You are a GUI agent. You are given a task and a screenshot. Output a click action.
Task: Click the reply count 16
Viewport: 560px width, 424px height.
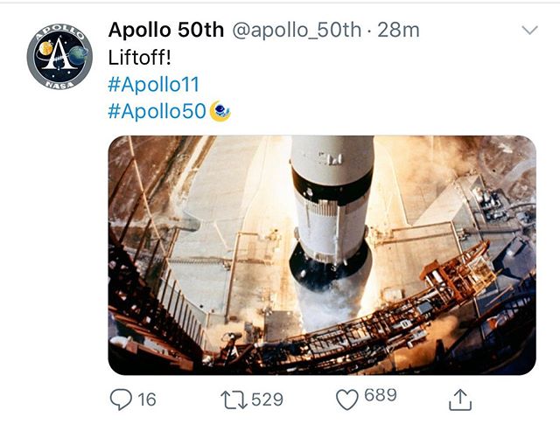(x=146, y=399)
